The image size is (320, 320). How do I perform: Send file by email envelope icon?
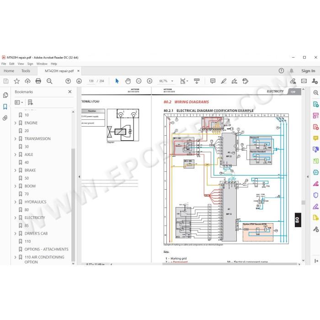(x=304, y=81)
